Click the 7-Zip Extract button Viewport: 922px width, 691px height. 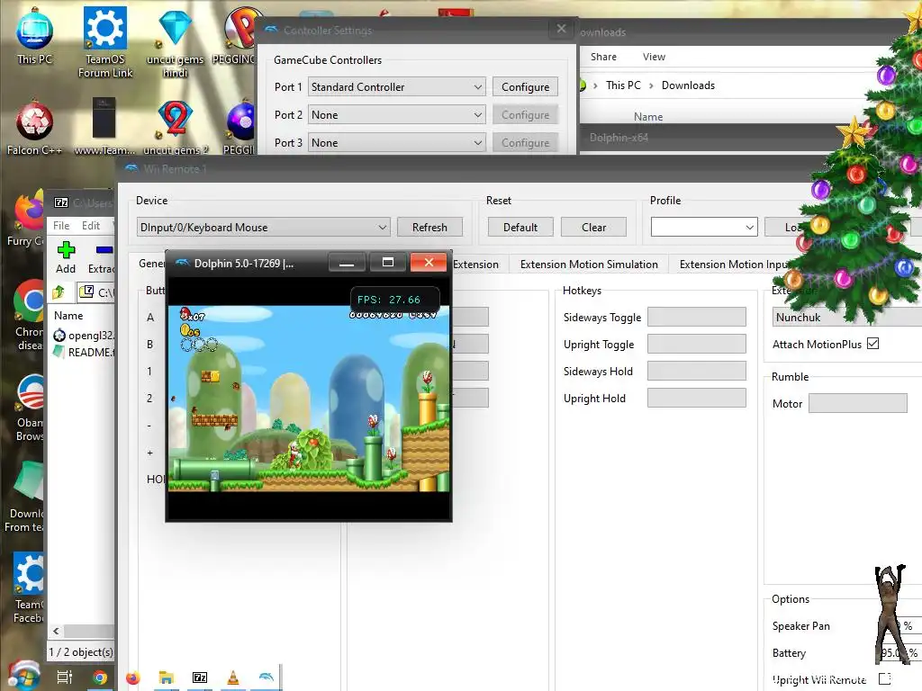coord(101,257)
